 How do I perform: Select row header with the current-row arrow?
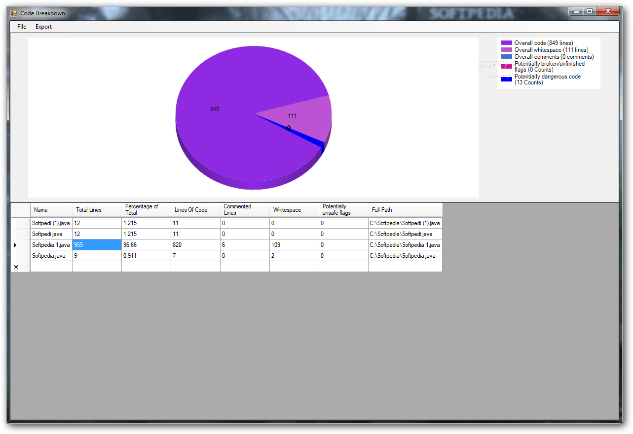click(x=20, y=245)
